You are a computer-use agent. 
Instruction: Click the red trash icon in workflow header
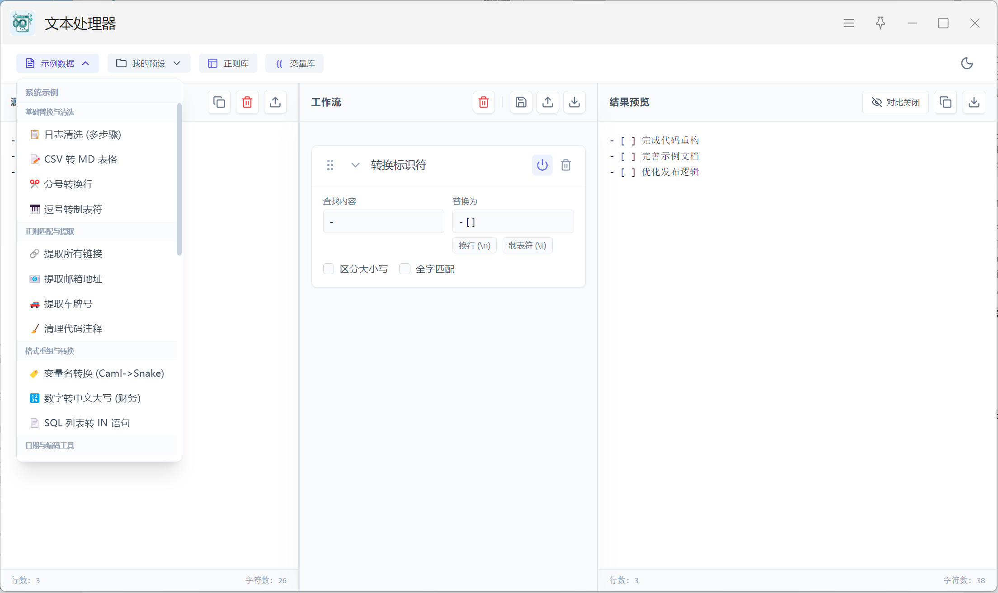point(483,102)
